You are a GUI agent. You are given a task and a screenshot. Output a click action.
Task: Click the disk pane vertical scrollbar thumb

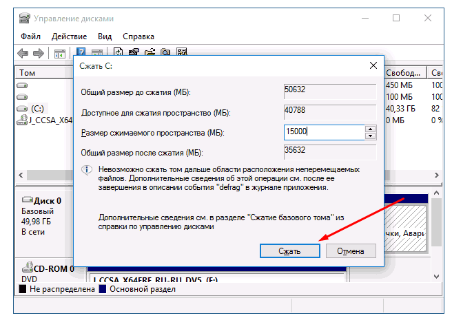pyautogui.click(x=436, y=222)
